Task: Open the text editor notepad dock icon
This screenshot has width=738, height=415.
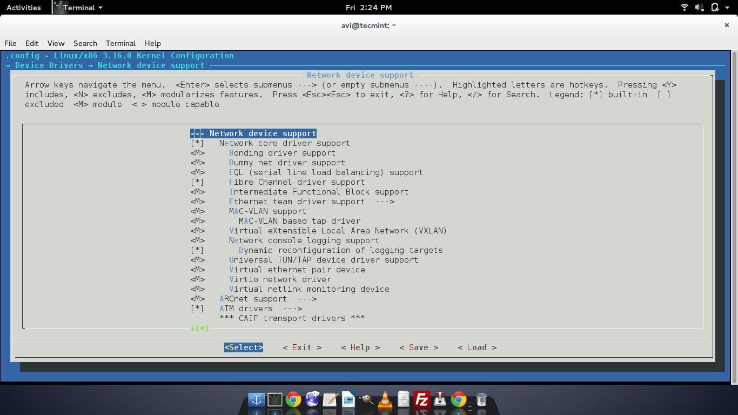Action: click(330, 400)
